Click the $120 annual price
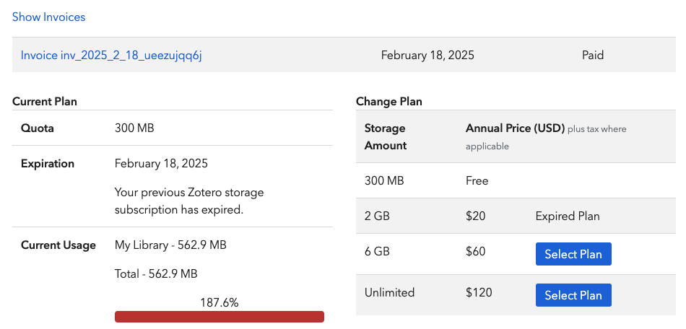Image resolution: width=686 pixels, height=329 pixels. (478, 292)
